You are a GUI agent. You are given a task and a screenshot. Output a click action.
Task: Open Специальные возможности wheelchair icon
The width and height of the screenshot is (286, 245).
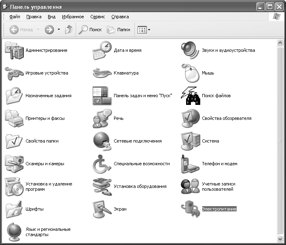click(102, 164)
